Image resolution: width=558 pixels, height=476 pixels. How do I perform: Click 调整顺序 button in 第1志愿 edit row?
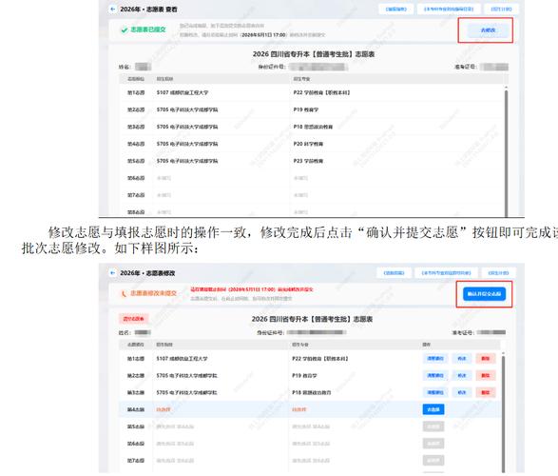[434, 358]
